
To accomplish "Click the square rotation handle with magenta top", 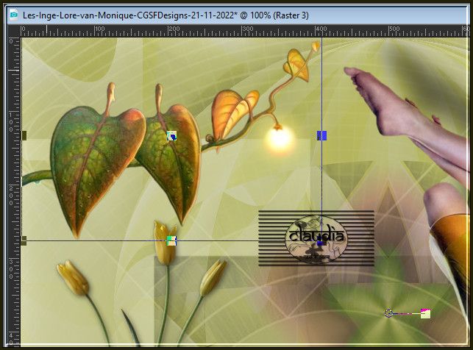I will (426, 313).
